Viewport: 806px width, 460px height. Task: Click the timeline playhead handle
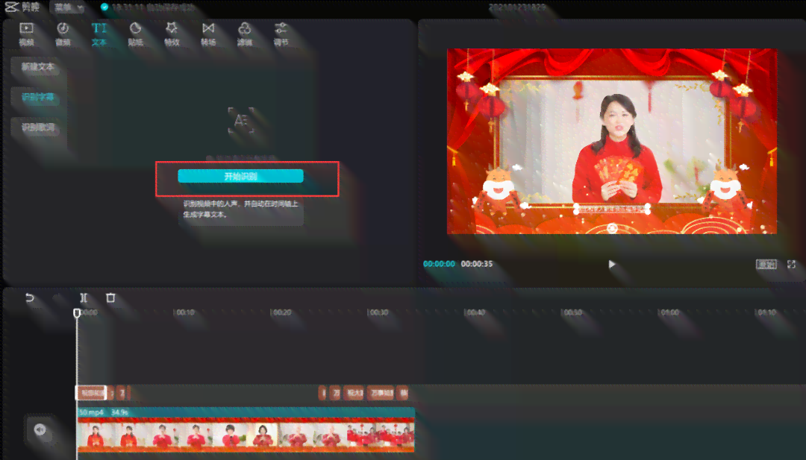pos(77,312)
